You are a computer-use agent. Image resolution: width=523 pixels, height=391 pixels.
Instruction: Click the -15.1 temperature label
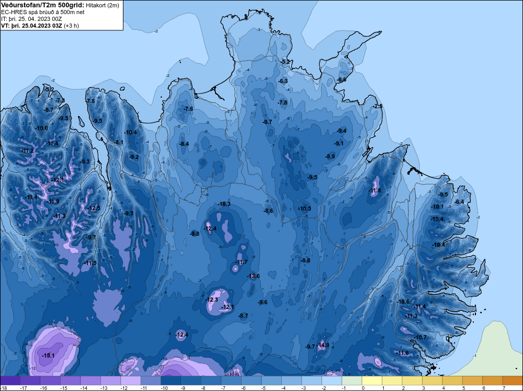click(48, 355)
